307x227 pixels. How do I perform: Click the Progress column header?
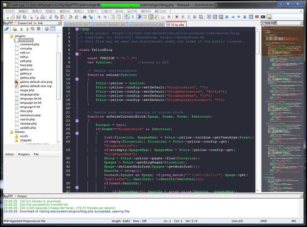point(24,155)
